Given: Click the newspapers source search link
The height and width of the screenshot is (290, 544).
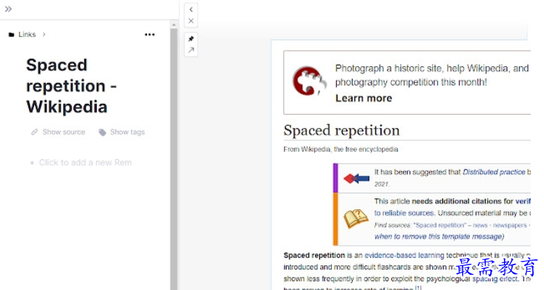Looking at the screenshot, I should (x=510, y=225).
